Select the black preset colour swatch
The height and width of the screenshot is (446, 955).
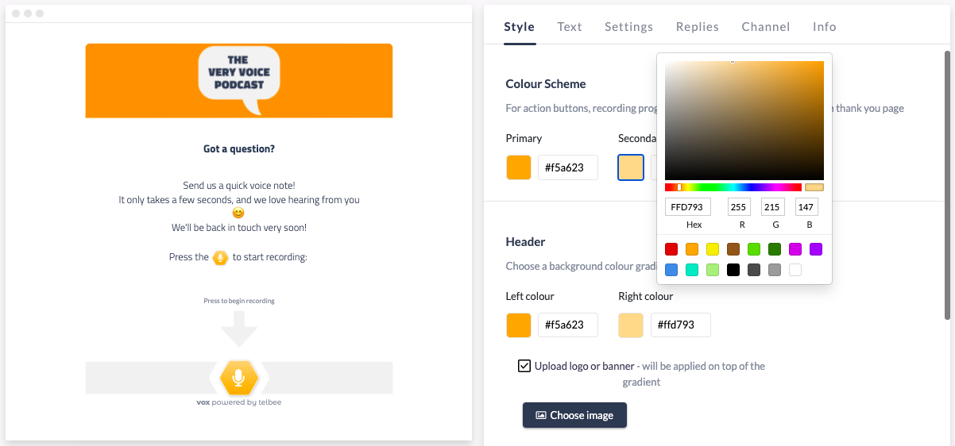tap(733, 270)
